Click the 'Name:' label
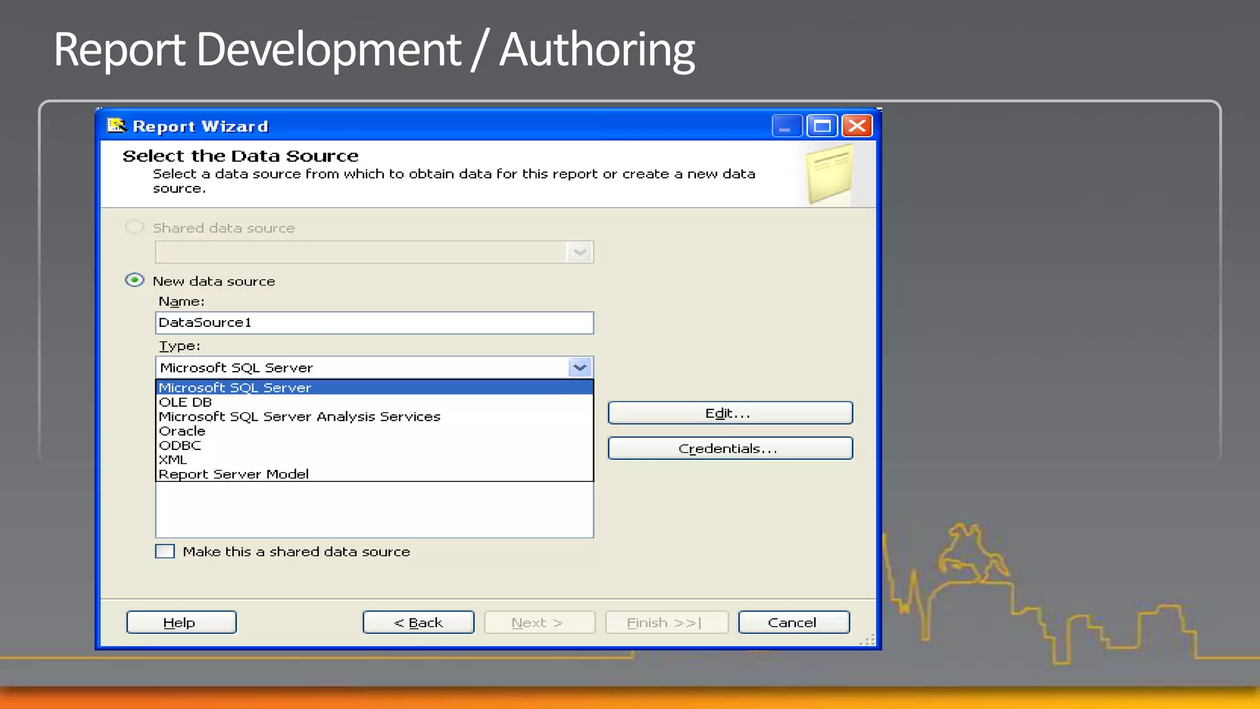This screenshot has width=1260, height=709. [181, 302]
